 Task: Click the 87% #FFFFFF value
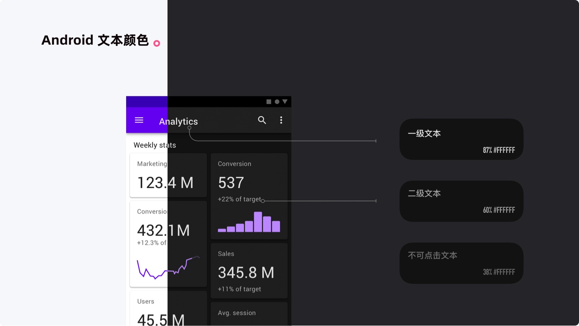pyautogui.click(x=499, y=150)
